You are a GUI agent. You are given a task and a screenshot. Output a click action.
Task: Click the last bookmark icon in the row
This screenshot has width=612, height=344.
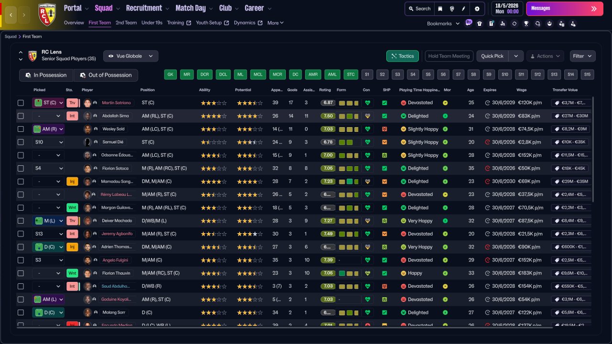[x=573, y=23]
